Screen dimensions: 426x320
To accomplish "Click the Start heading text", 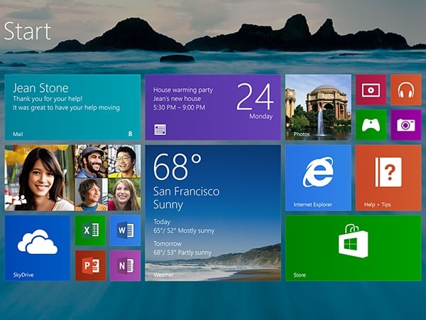I will tap(27, 31).
